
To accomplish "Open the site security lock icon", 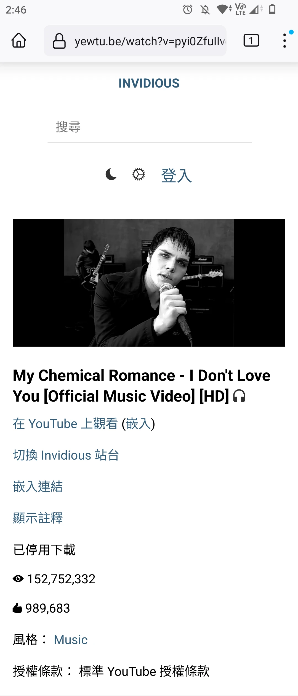I will 59,41.
